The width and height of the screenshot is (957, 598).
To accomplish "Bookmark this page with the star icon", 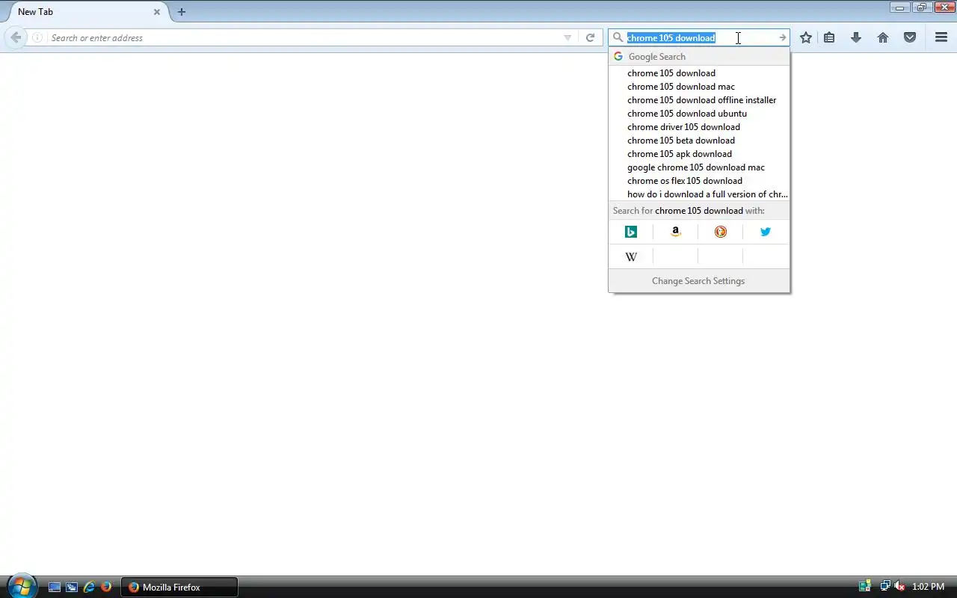I will [x=805, y=37].
